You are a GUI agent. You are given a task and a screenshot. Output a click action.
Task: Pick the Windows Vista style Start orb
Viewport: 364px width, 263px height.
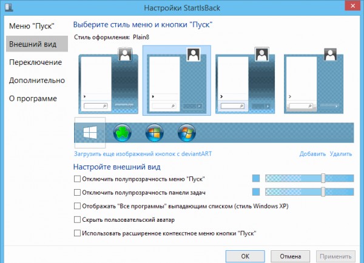point(155,133)
